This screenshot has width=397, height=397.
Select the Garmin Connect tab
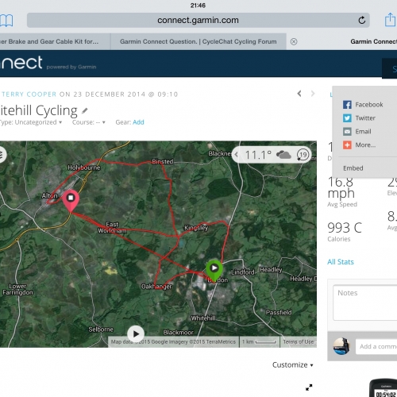tap(373, 41)
